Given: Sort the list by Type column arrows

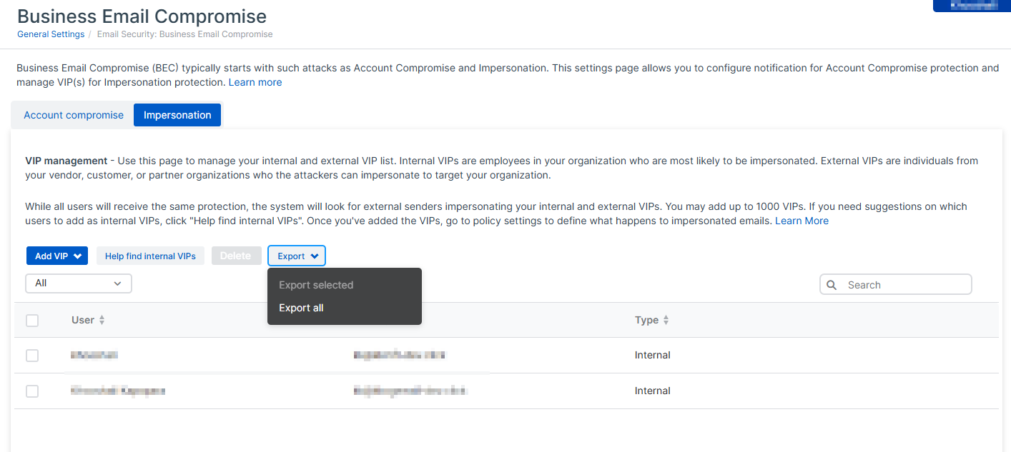Looking at the screenshot, I should (x=666, y=321).
